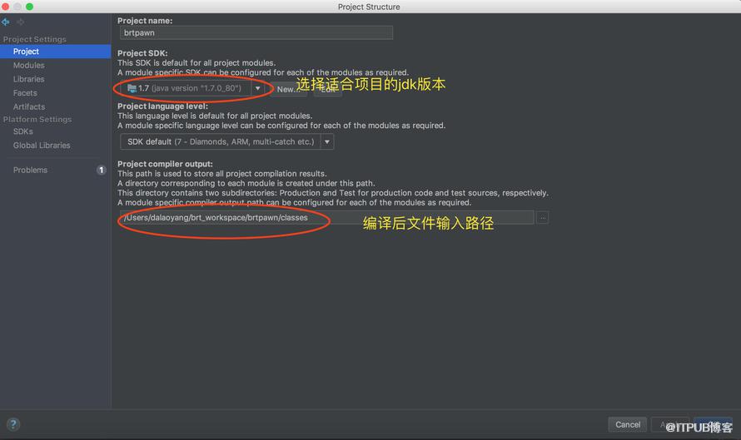Select SDK default language level combo box

tap(226, 141)
